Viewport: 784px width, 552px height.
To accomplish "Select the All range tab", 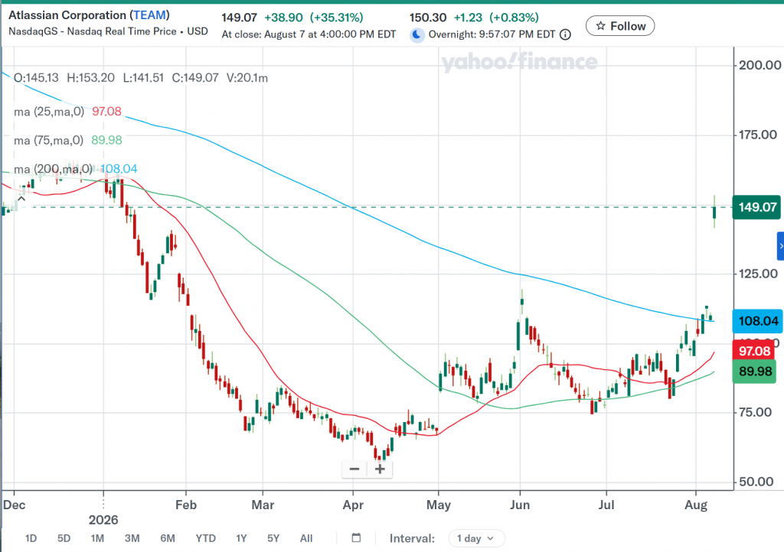I will coord(306,538).
